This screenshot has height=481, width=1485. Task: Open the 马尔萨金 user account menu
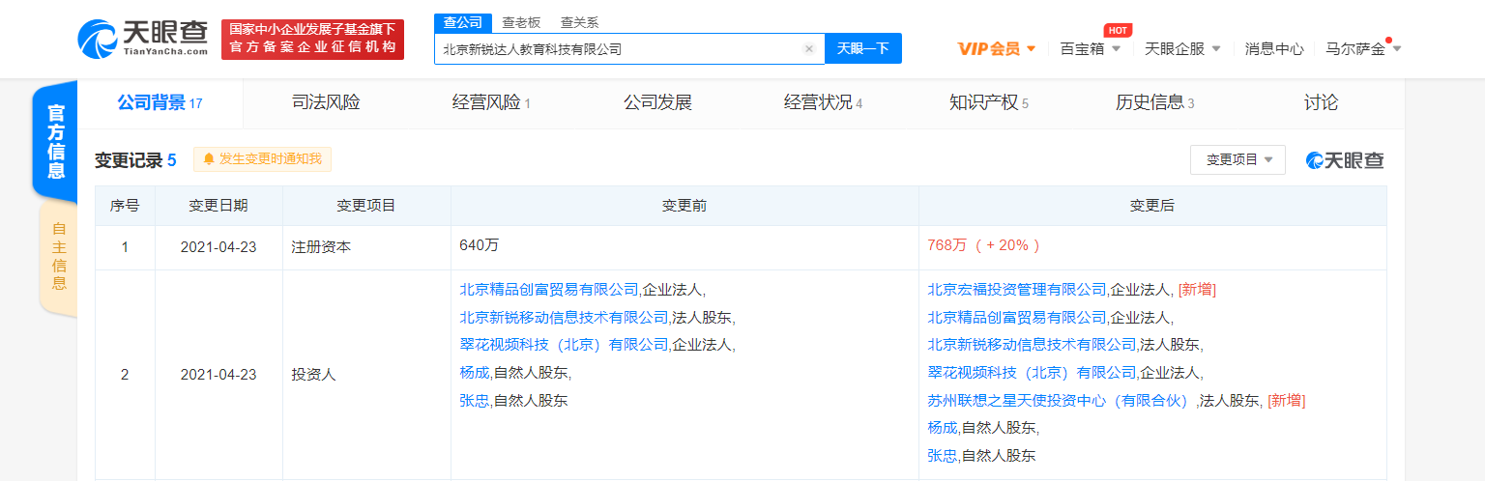point(1363,48)
